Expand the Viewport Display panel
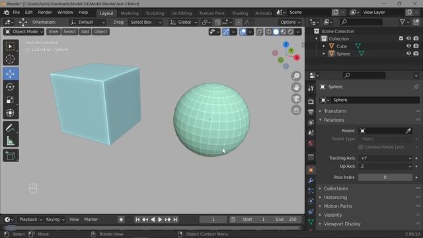Viewport: 423px width, 238px height. point(342,224)
